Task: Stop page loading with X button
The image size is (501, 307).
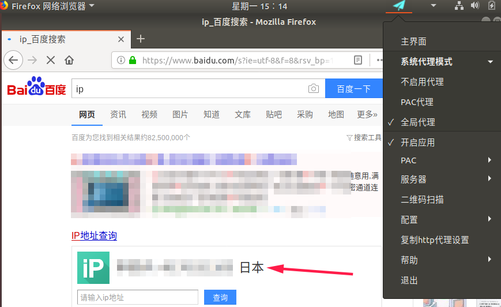Action: (x=50, y=60)
